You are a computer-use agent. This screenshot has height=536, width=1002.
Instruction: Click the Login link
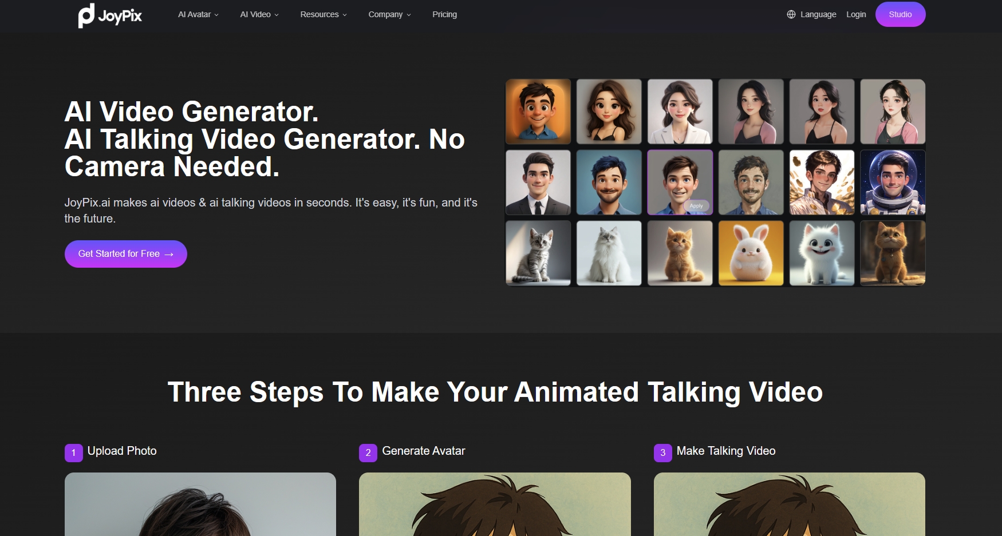pos(856,14)
